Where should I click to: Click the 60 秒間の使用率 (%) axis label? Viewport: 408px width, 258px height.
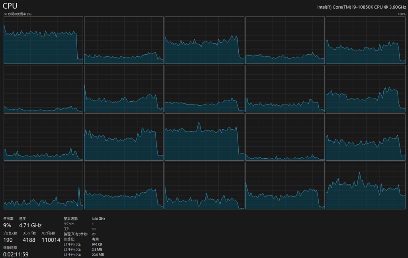18,14
